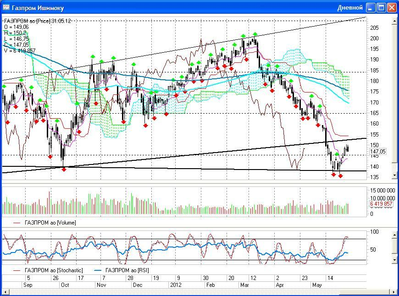Viewport: 399px width, 296px height.
Task: Click the 50 level on oscillator axis
Action: pyautogui.click(x=373, y=249)
